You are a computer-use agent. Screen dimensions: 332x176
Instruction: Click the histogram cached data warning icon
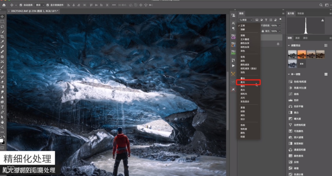[322, 20]
